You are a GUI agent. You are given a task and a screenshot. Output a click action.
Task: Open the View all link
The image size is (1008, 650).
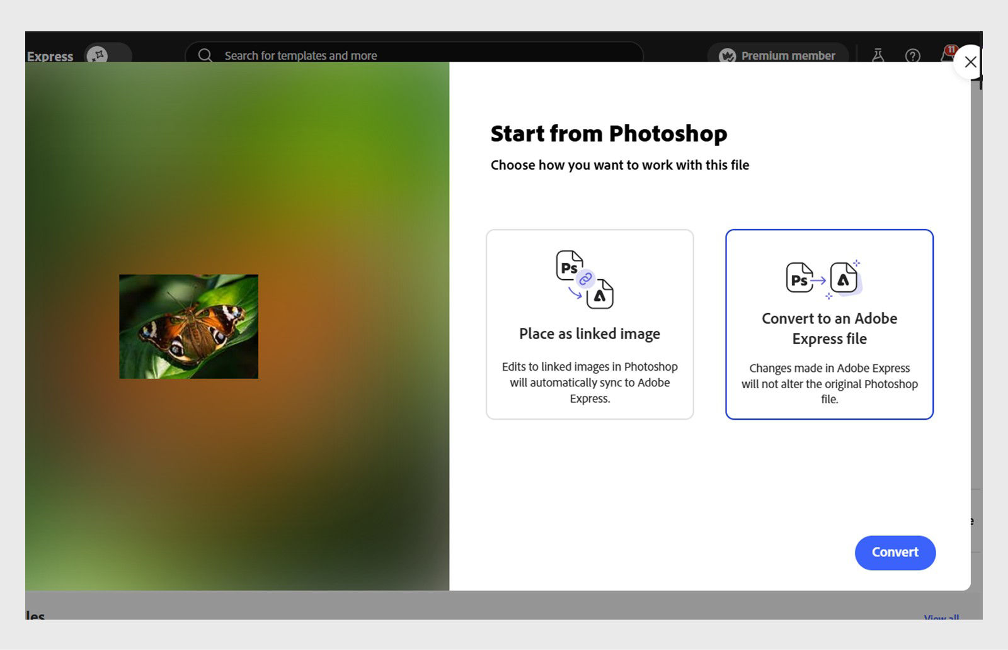pos(941,618)
